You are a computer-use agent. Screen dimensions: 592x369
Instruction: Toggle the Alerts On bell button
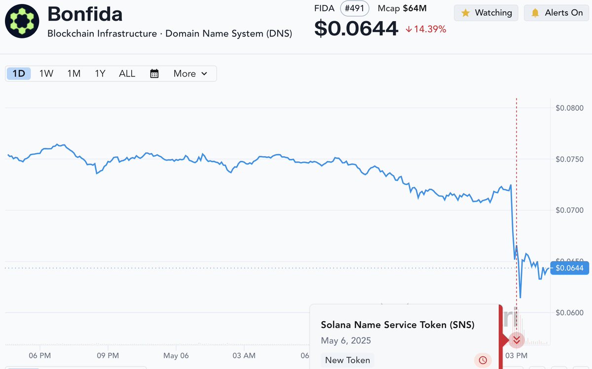pyautogui.click(x=556, y=13)
